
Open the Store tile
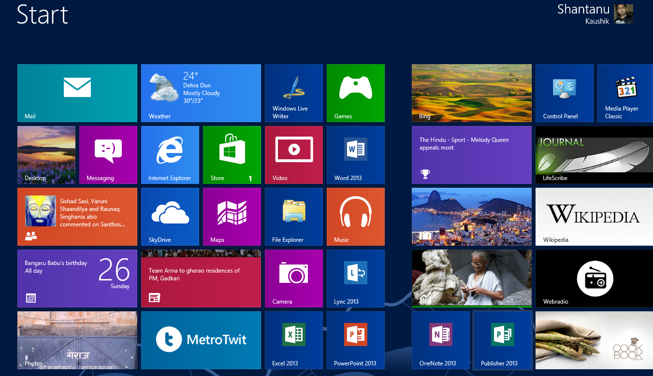(232, 155)
